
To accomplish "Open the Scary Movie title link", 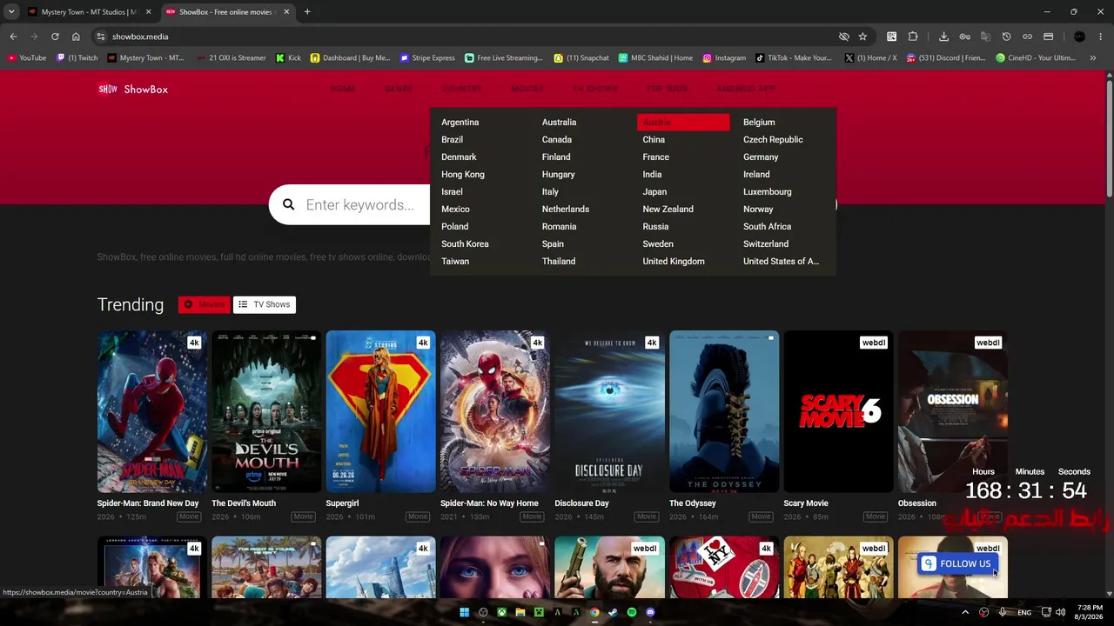I will [806, 503].
